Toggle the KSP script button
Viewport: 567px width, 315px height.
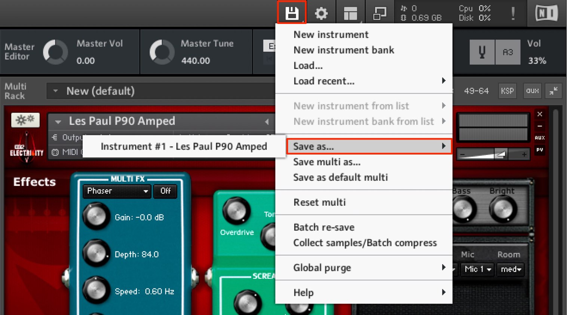507,91
